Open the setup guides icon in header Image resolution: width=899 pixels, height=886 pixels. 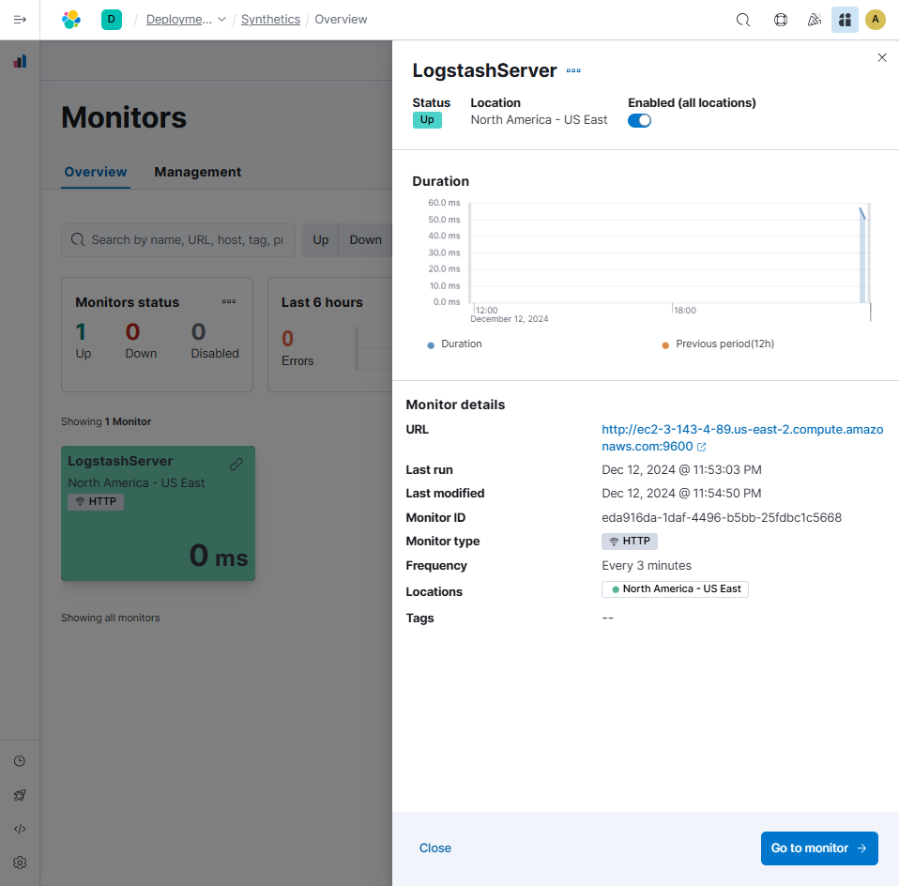click(x=845, y=20)
